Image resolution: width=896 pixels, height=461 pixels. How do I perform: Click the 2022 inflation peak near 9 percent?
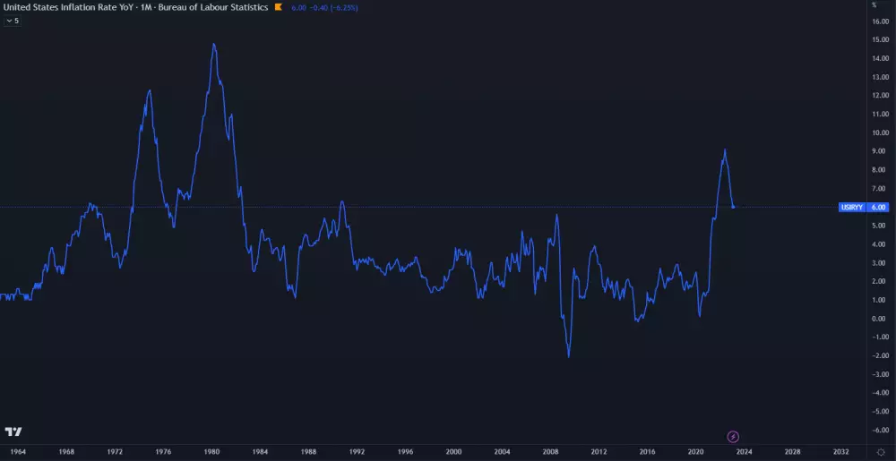(x=724, y=150)
